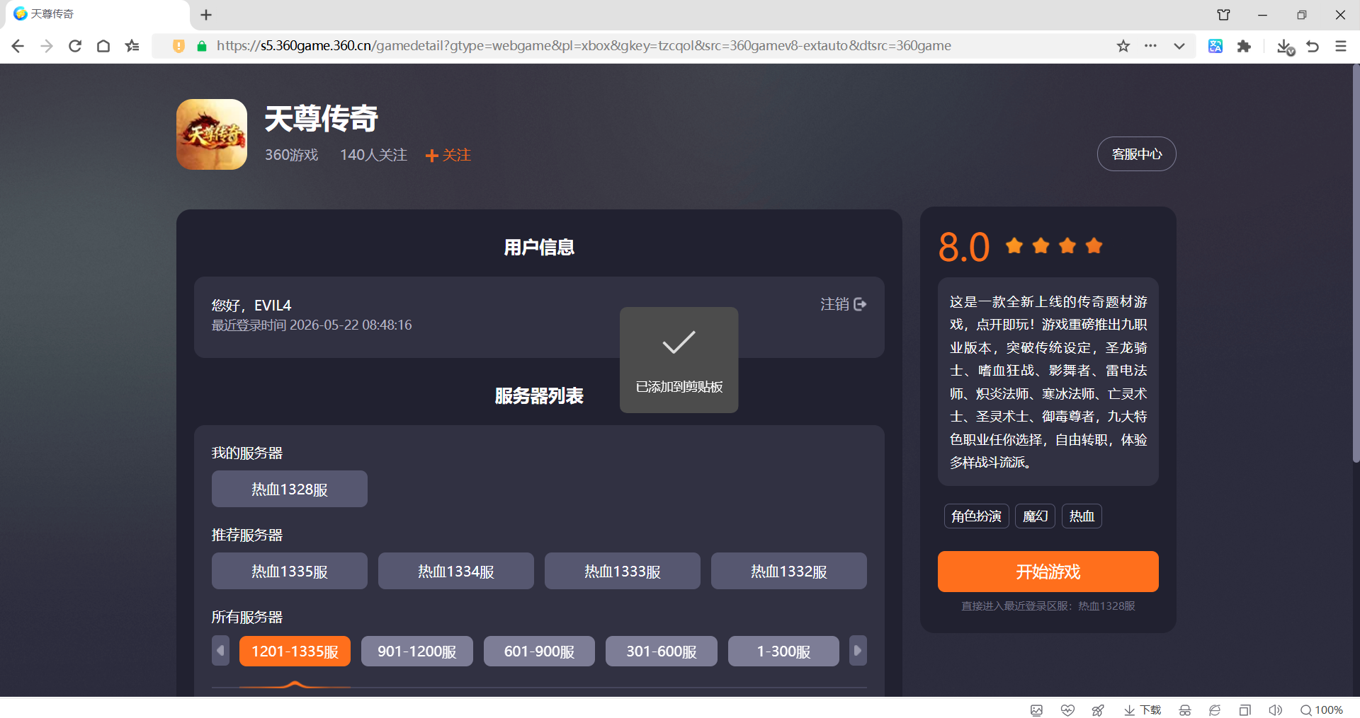Select the 天尊传奇 browser tab

click(95, 14)
